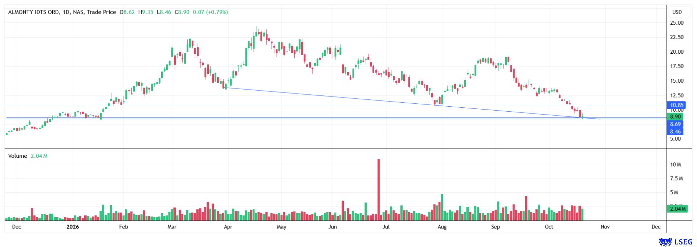Click the ALMONTY IDTS ORD chart title
697x247 pixels.
click(x=62, y=12)
